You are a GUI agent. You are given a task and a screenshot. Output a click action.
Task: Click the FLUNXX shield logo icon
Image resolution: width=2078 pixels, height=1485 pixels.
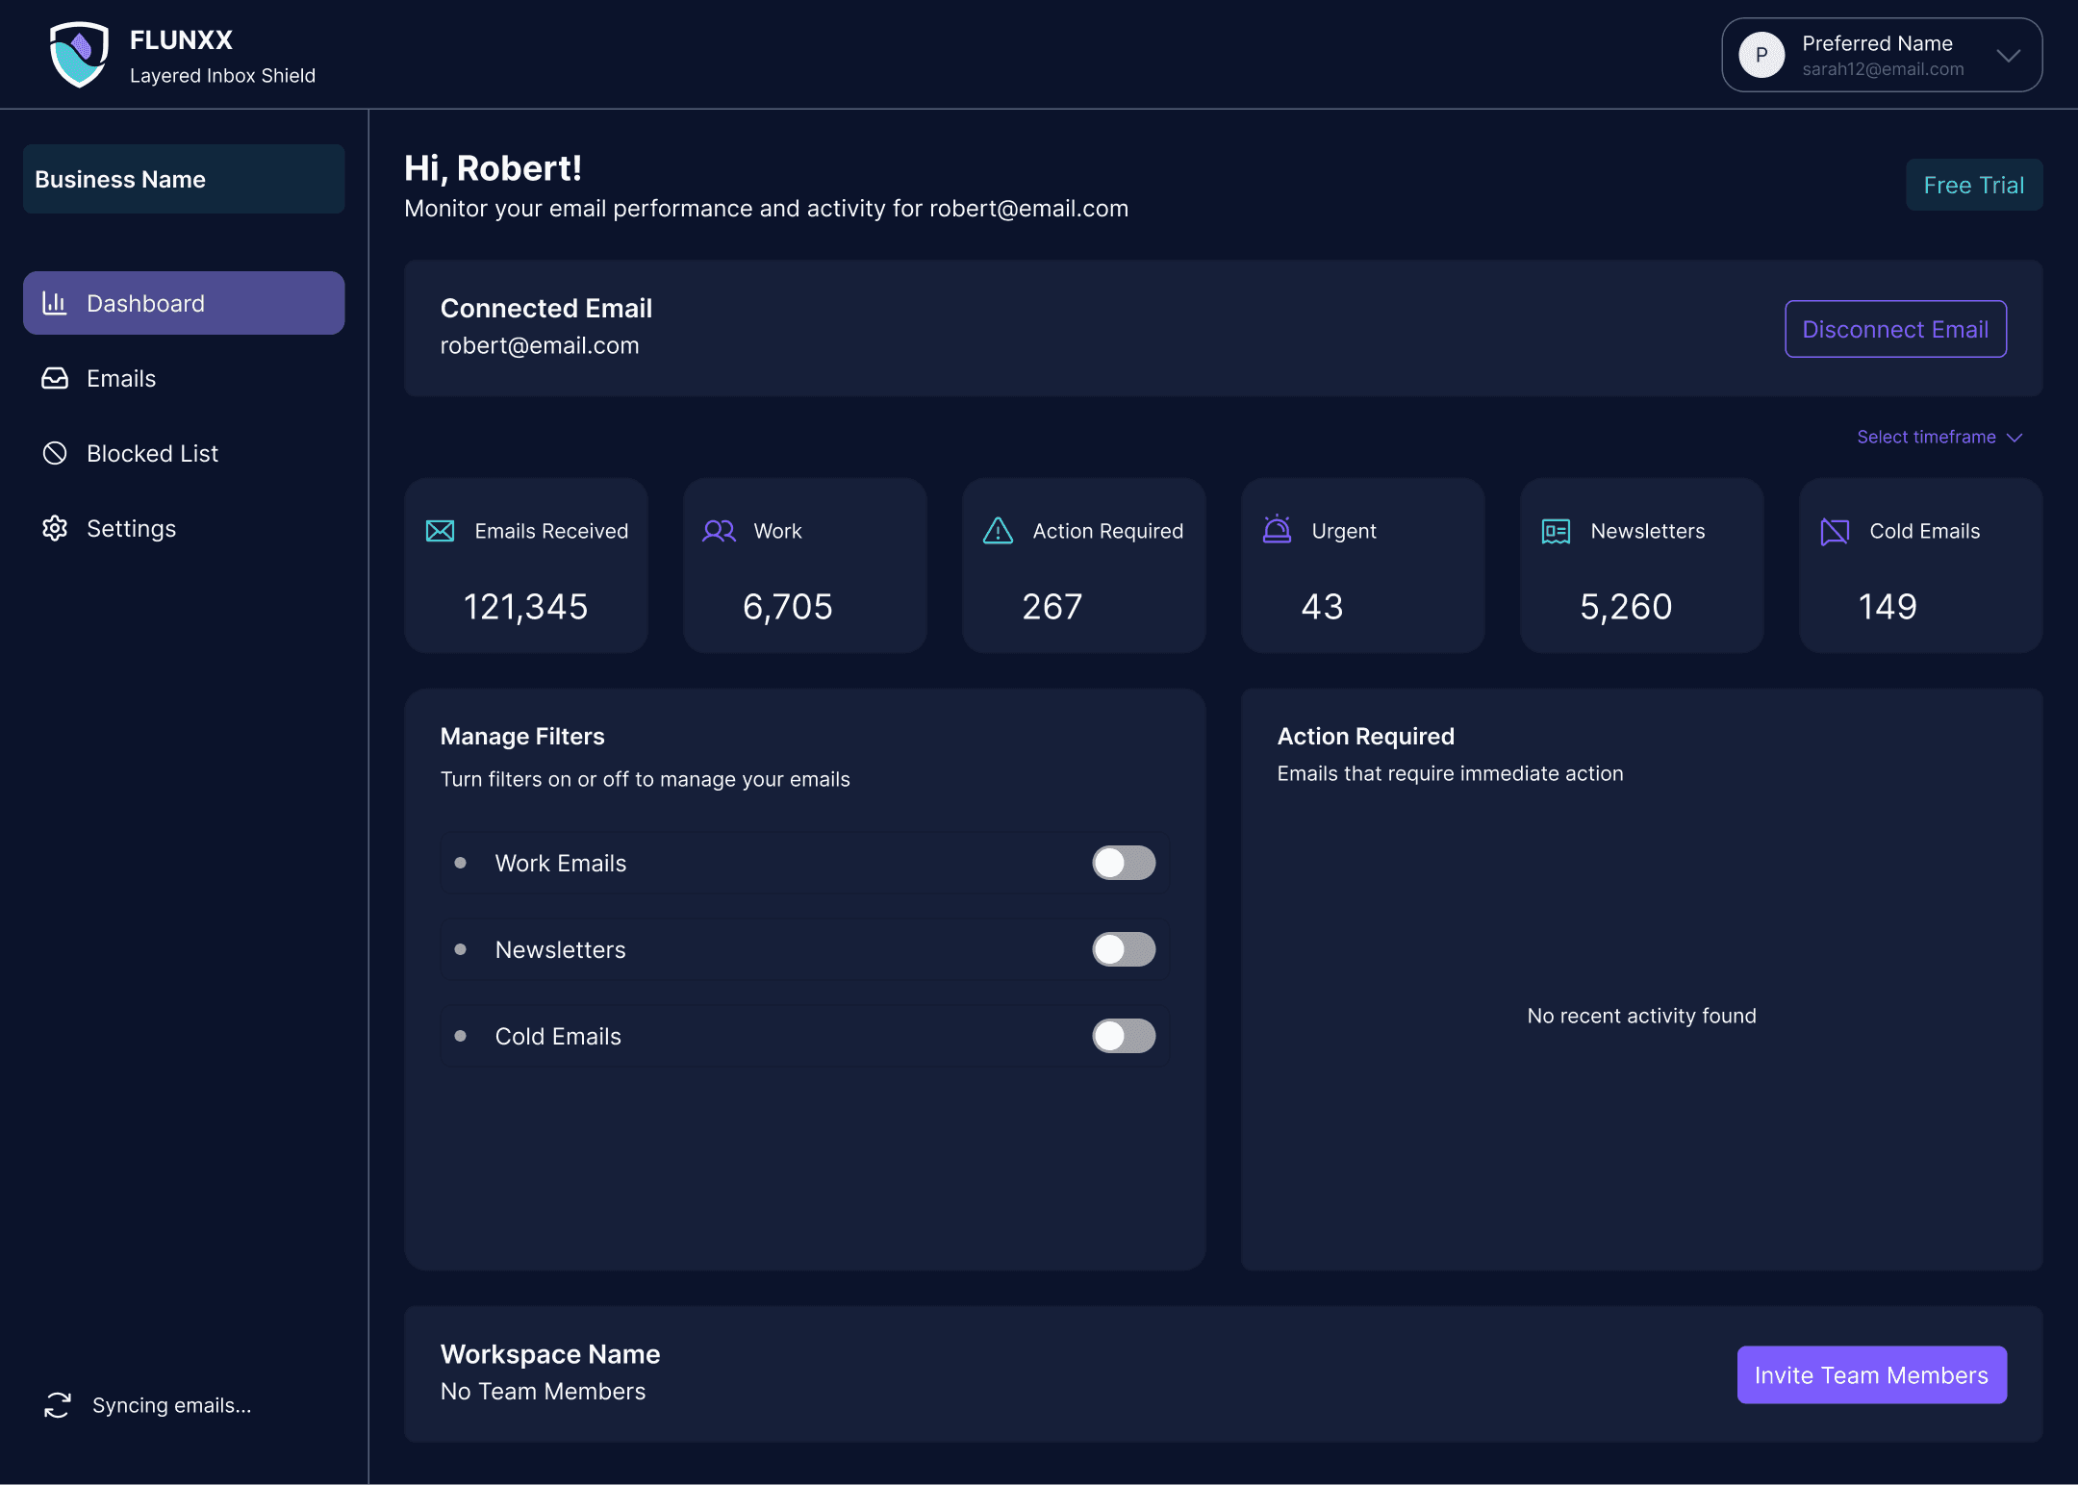tap(79, 55)
